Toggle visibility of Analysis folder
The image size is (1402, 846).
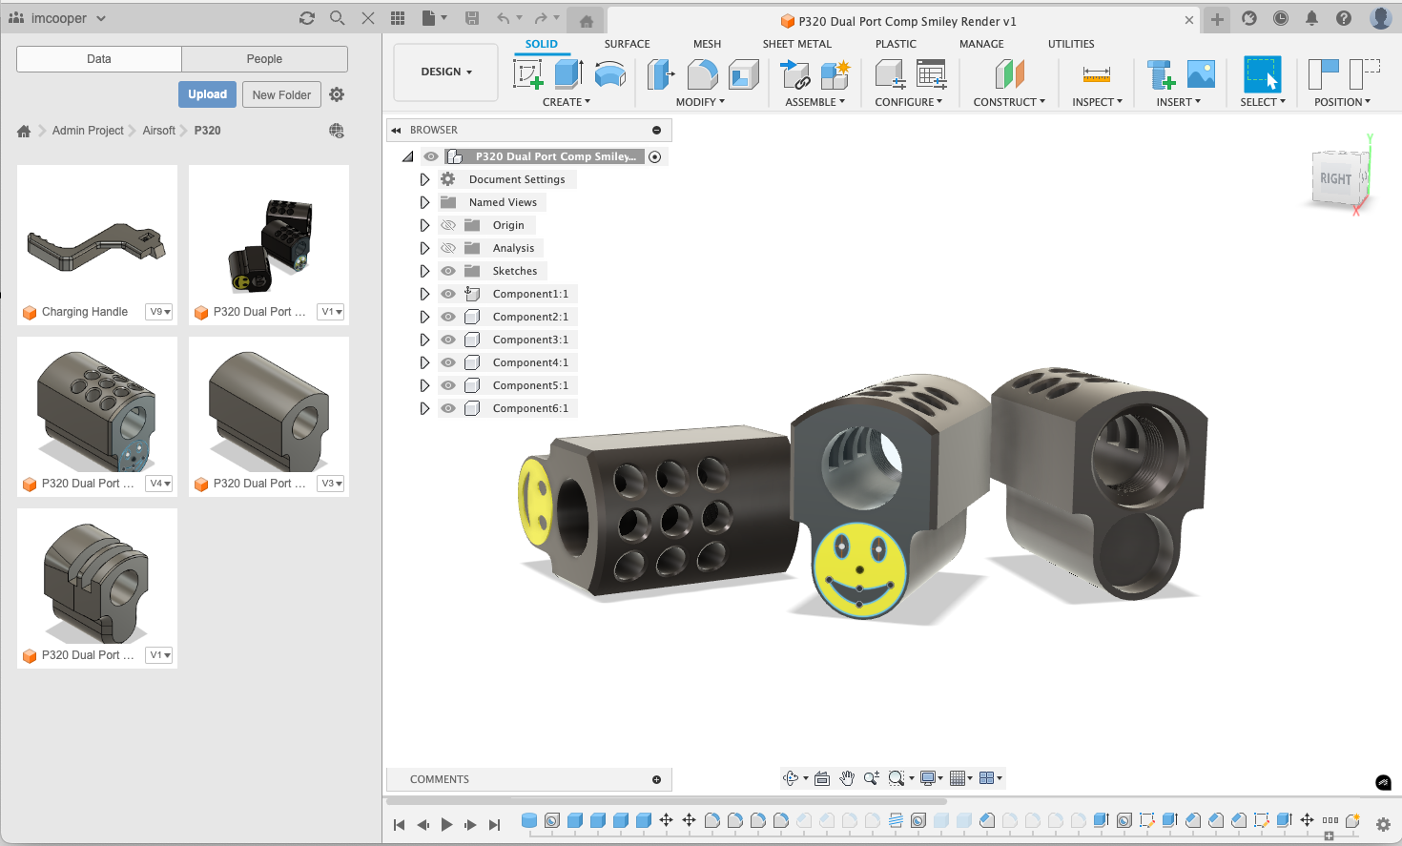click(x=448, y=248)
